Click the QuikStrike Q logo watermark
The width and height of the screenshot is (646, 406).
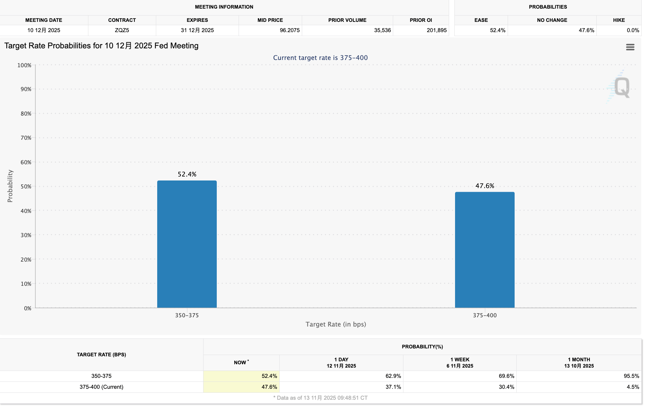coord(621,87)
